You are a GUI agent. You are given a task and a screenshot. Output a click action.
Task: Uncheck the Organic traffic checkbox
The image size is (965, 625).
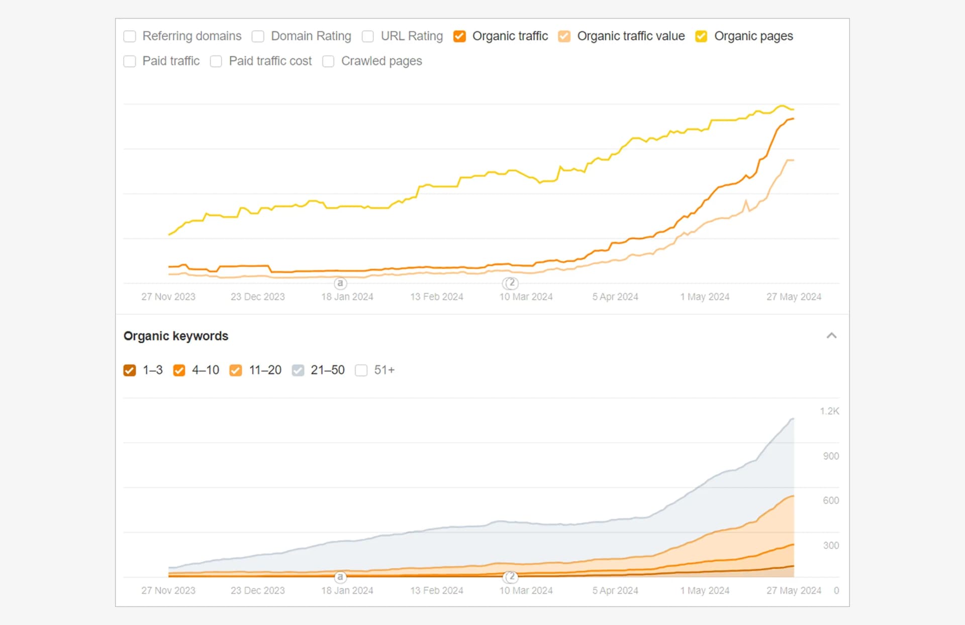[459, 36]
